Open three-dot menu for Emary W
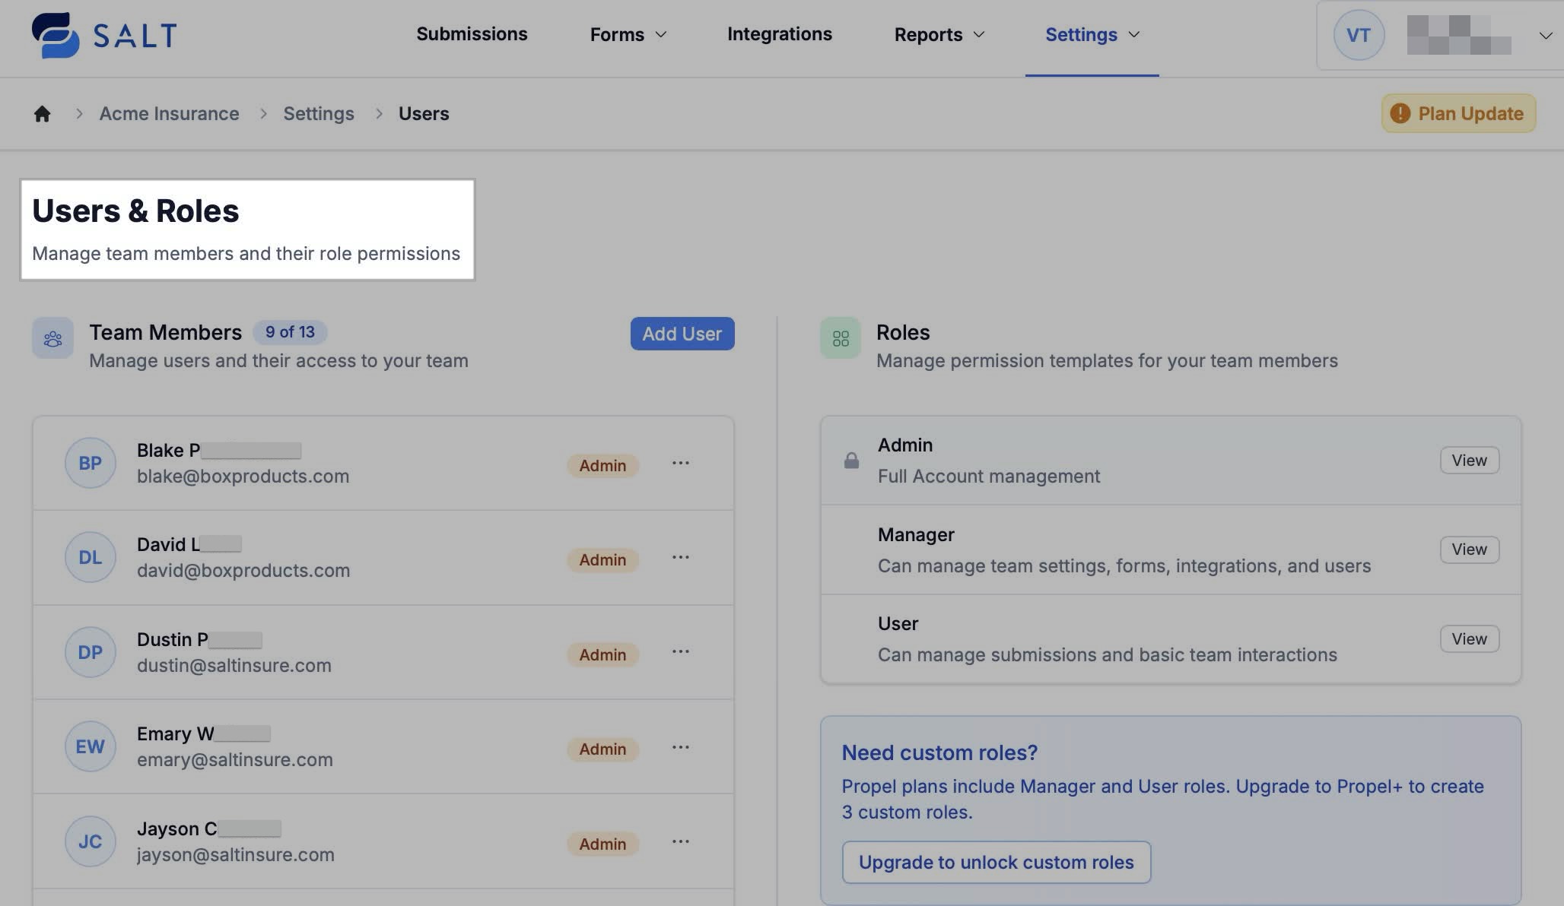Screen dimensions: 1564x906 [680, 747]
